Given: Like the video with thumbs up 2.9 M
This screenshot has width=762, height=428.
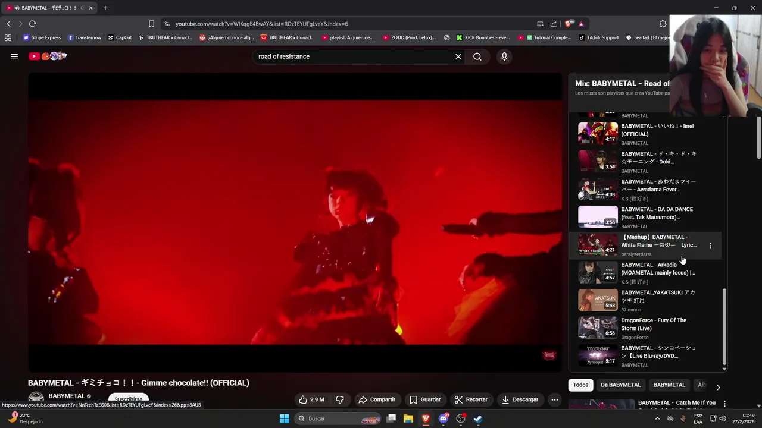Looking at the screenshot, I should (x=312, y=399).
